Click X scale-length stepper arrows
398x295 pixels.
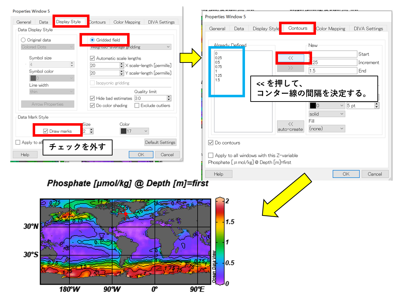122,66
